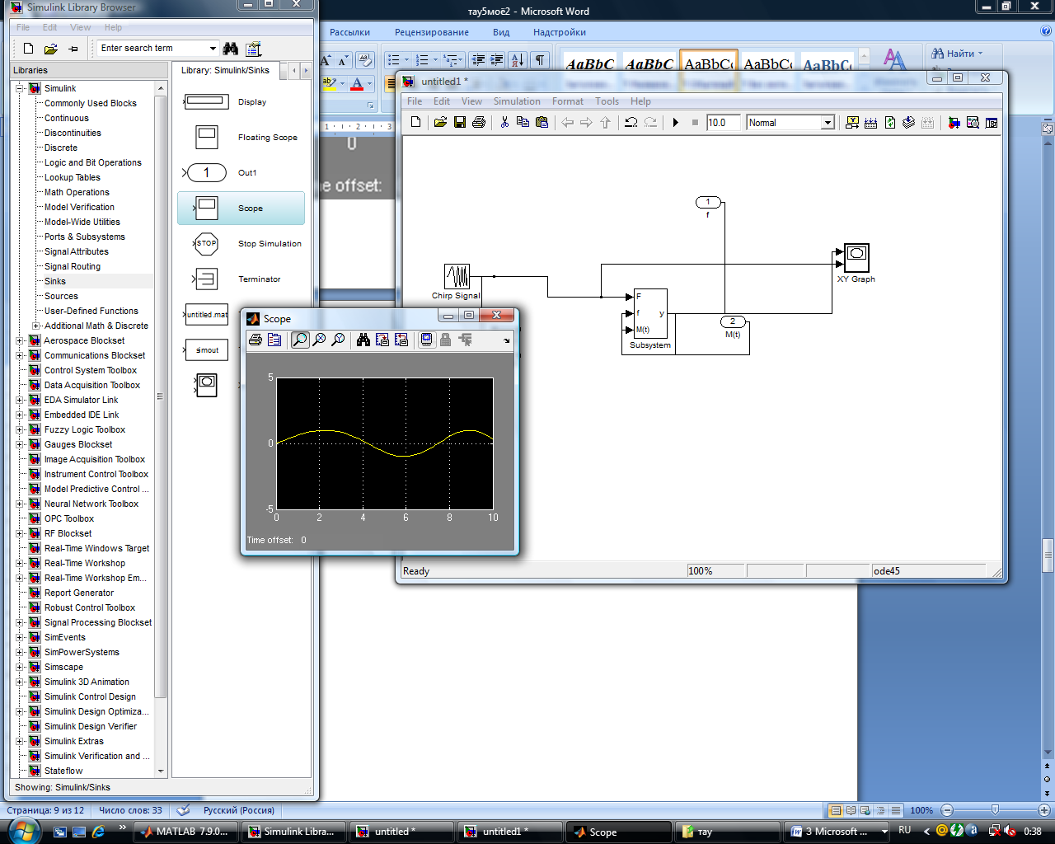The height and width of the screenshot is (844, 1055).
Task: Start simulation with play button
Action: coord(676,122)
